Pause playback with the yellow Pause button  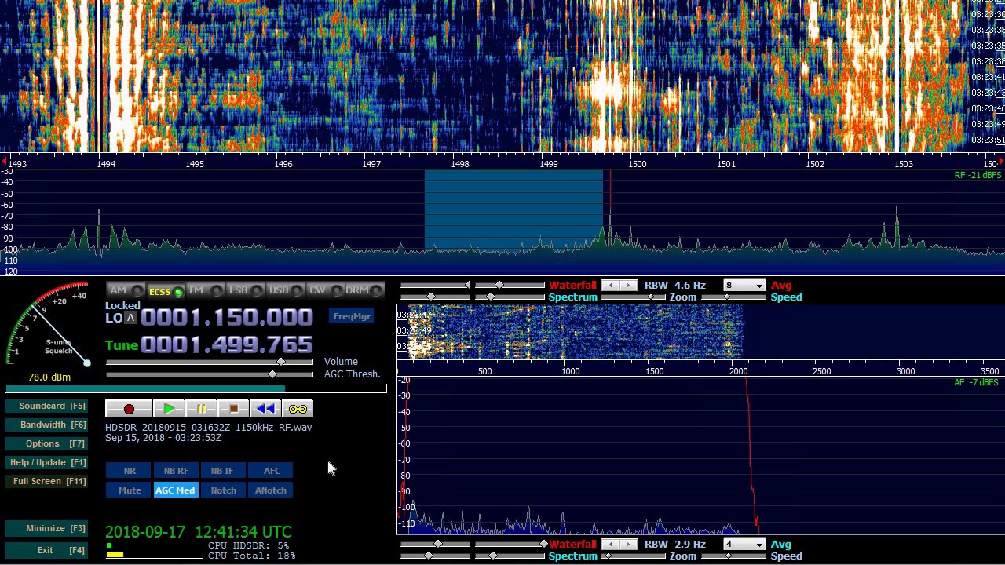(201, 409)
